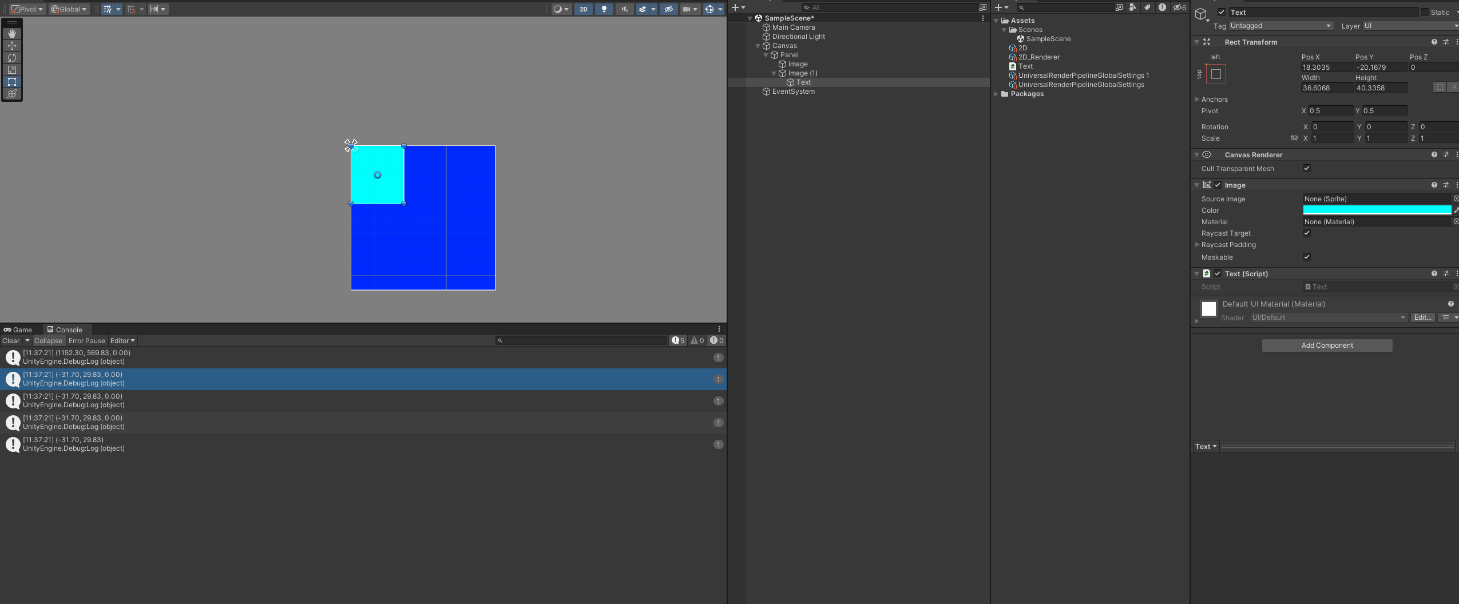Viewport: 1459px width, 604px height.
Task: Click the material Edit button
Action: [1423, 317]
